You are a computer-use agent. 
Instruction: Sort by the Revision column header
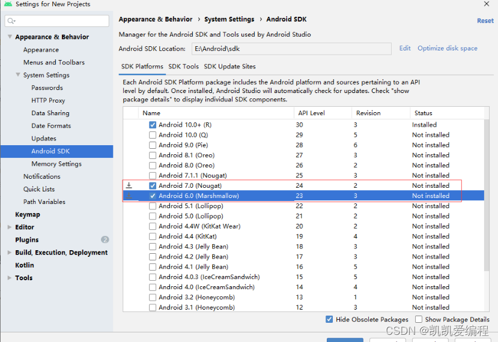click(381, 113)
